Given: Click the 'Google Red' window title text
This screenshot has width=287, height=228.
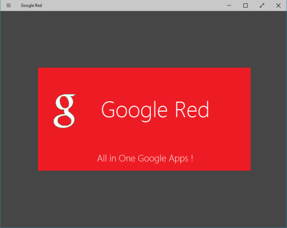Looking at the screenshot, I should click(x=31, y=6).
